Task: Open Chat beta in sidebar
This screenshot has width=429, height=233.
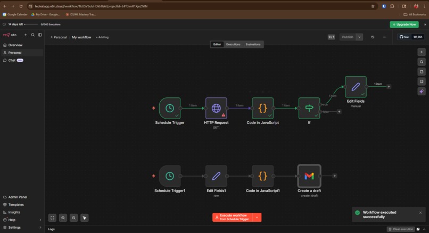Action: click(22, 60)
